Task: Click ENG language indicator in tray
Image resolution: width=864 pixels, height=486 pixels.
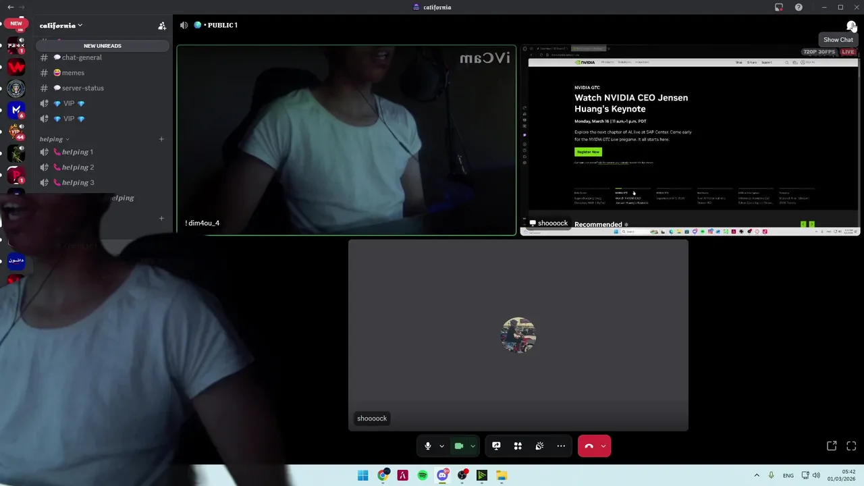Action: [x=788, y=476]
